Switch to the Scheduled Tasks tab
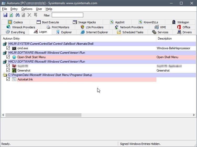 coord(130,32)
